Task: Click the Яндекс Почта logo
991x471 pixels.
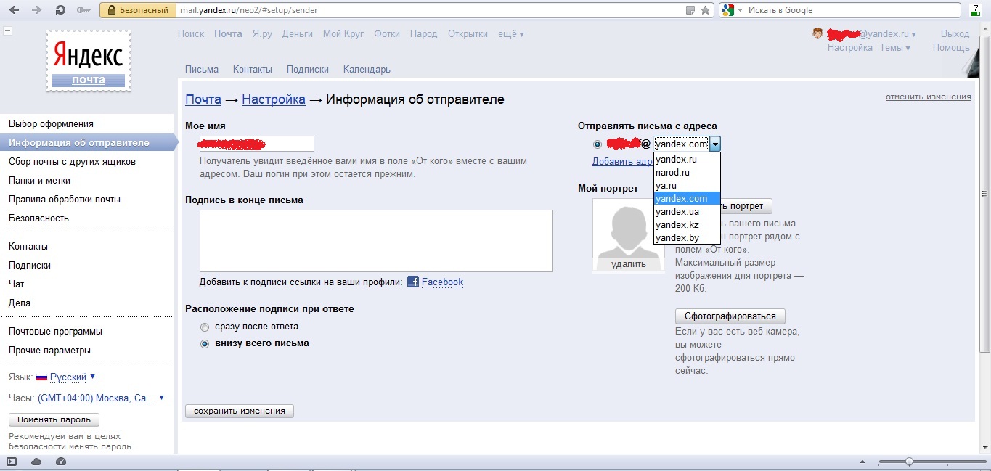Action: (x=89, y=61)
